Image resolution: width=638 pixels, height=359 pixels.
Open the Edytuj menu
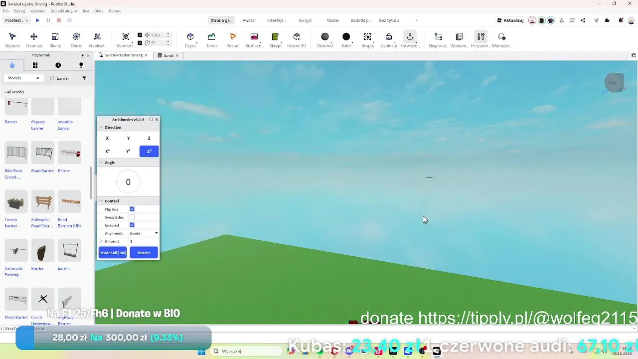20,11
